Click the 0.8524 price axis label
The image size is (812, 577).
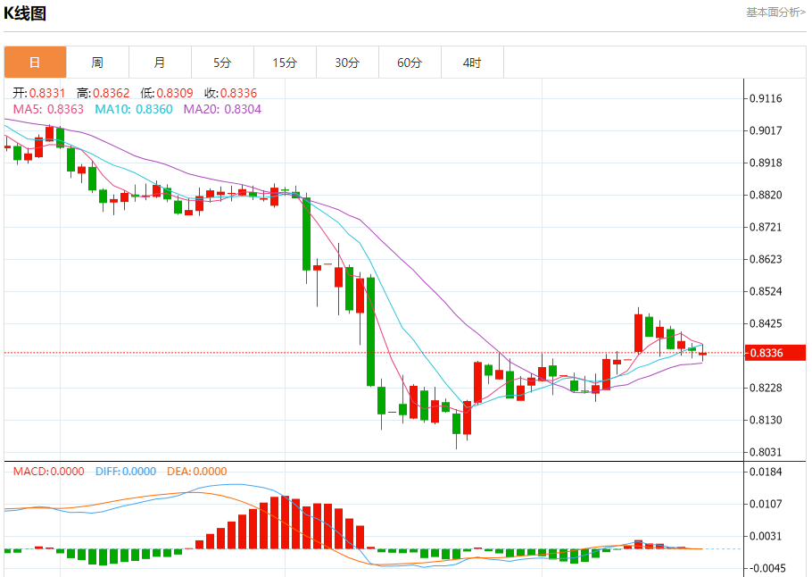click(x=766, y=291)
